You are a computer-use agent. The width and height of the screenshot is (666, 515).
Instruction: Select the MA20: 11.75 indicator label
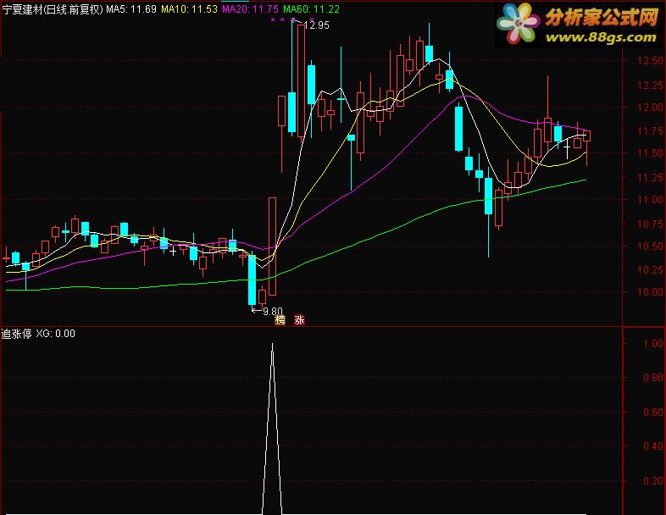coord(251,9)
